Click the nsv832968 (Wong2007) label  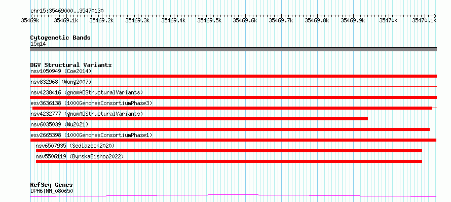tap(61, 82)
